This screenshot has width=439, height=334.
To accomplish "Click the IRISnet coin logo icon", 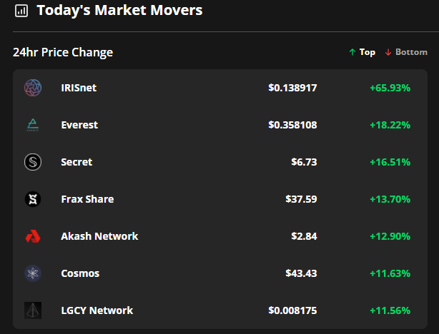I will [x=33, y=88].
